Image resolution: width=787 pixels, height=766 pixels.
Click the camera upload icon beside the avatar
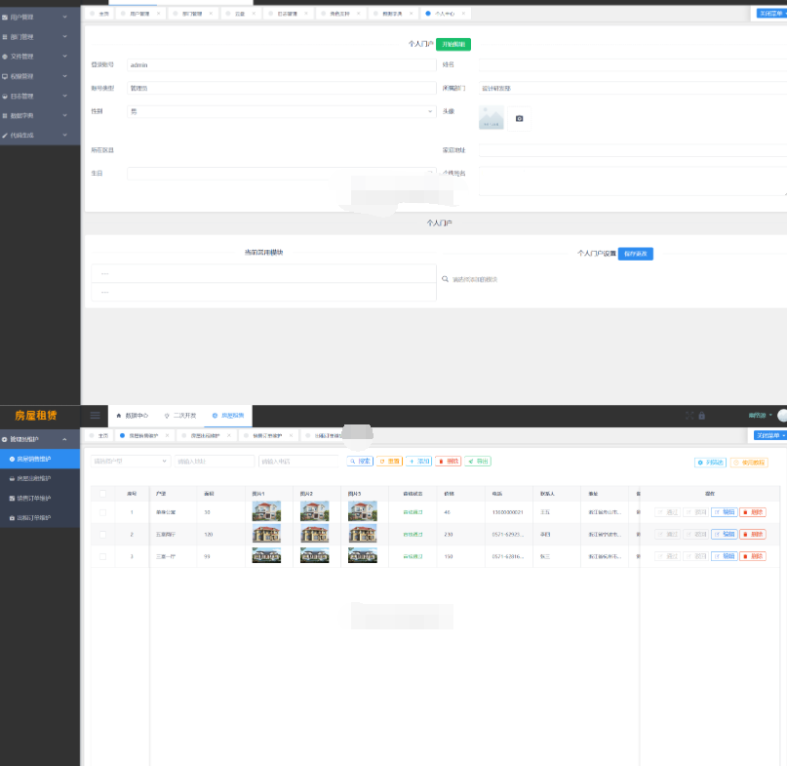pyautogui.click(x=519, y=119)
